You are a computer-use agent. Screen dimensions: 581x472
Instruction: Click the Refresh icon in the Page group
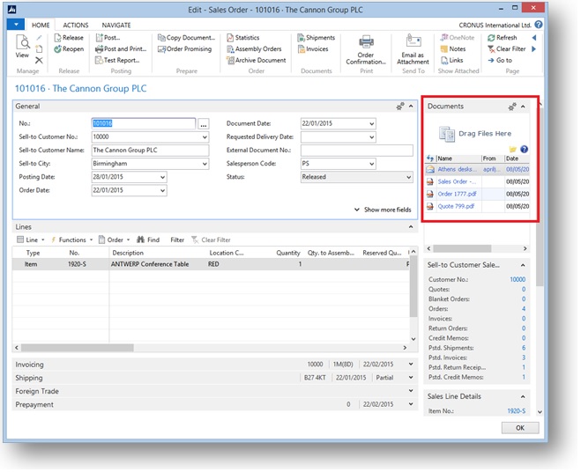[489, 38]
